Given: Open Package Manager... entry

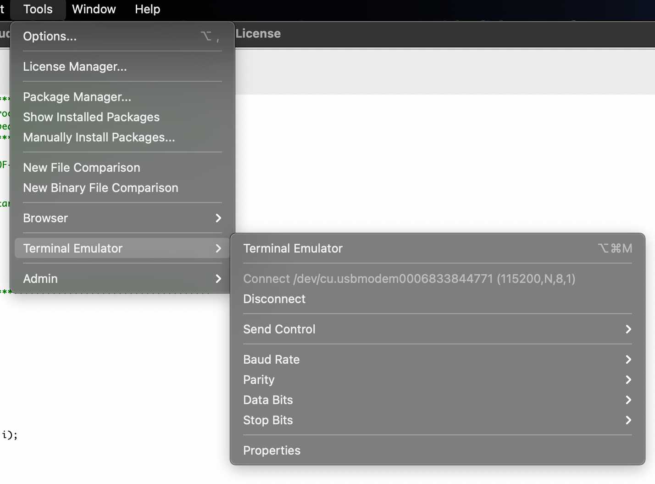Looking at the screenshot, I should [x=122, y=97].
